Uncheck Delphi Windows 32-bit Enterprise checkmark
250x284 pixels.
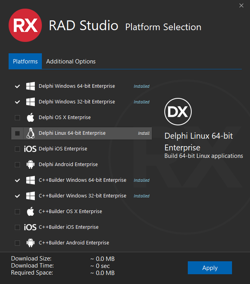pos(17,102)
